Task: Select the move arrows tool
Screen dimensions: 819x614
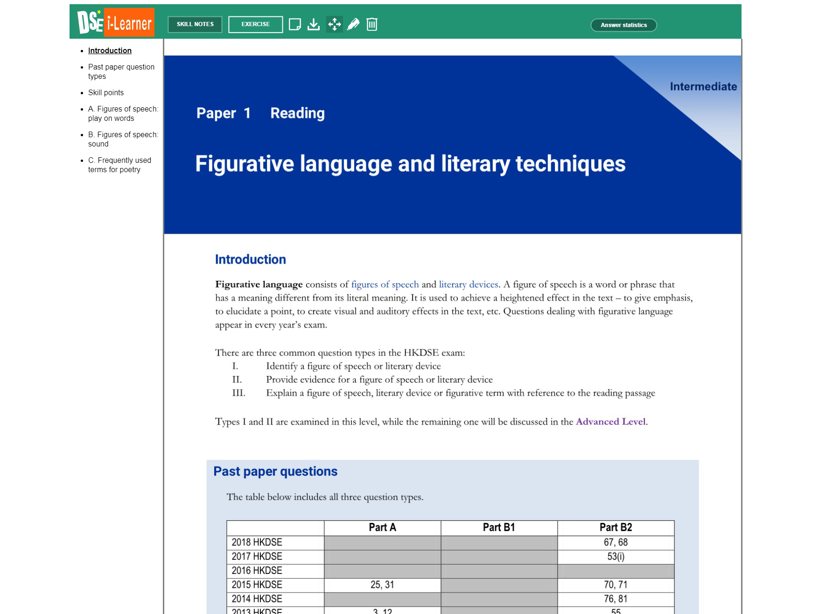Action: pyautogui.click(x=335, y=24)
